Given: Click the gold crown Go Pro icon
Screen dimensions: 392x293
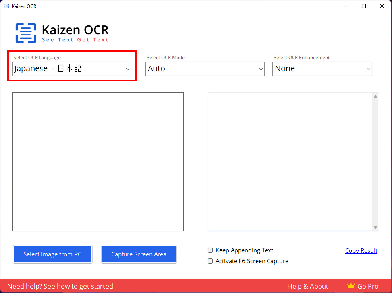Looking at the screenshot, I should tap(350, 286).
